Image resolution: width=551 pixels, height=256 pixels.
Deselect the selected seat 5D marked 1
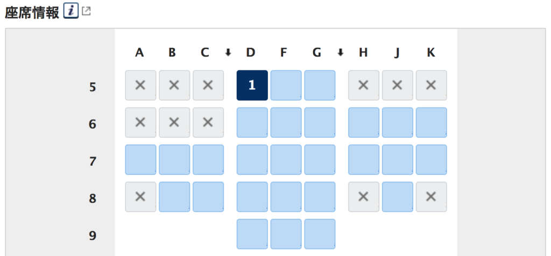point(252,86)
